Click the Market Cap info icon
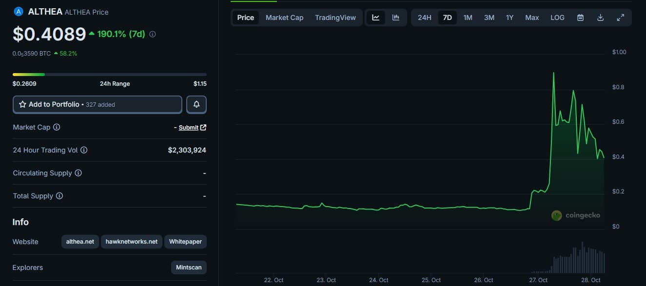 click(57, 127)
